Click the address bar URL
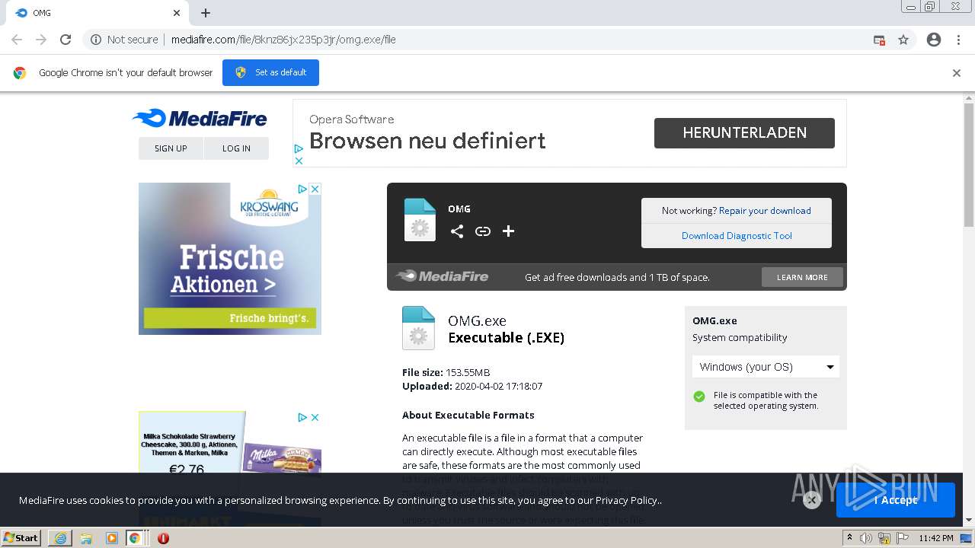This screenshot has width=975, height=548. click(x=283, y=40)
